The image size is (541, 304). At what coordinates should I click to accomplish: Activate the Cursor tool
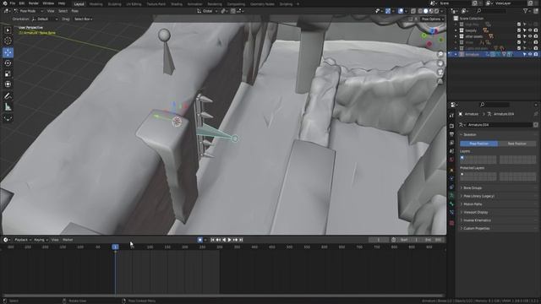point(8,41)
